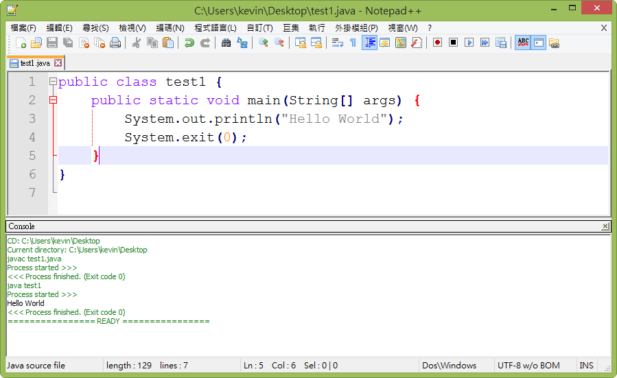Screen dimensions: 617x378
Task: Open the ? help menu
Action: coord(430,28)
